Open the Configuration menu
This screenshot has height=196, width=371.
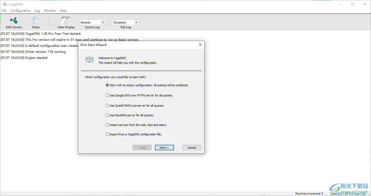click(x=20, y=11)
